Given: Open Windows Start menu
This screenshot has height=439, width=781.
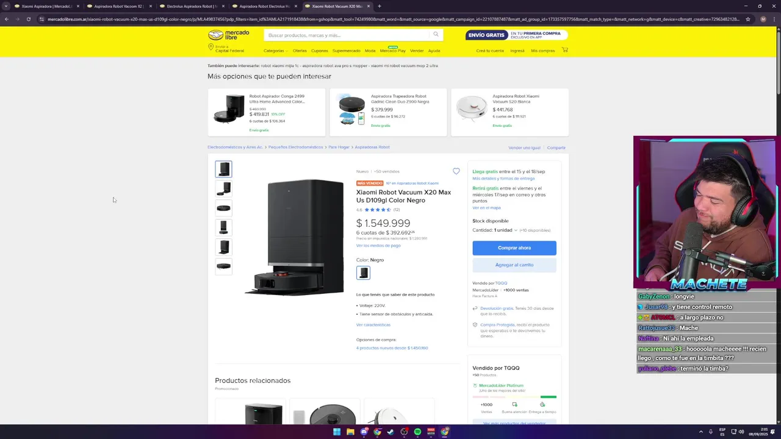Looking at the screenshot, I should tap(337, 432).
